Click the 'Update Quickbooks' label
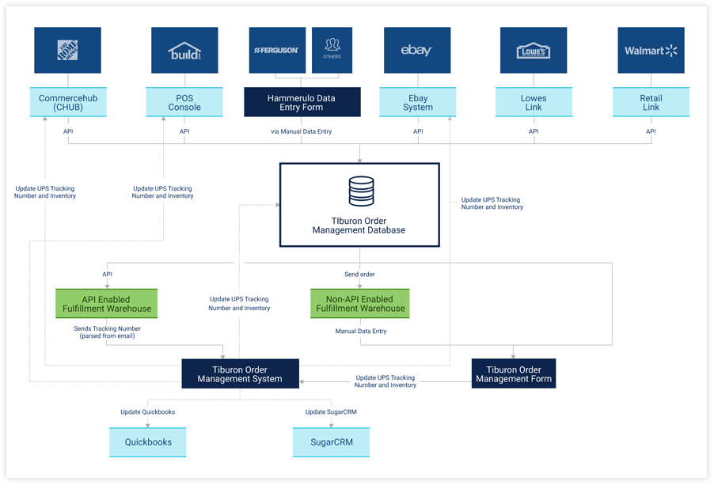The height and width of the screenshot is (485, 714). tap(147, 412)
